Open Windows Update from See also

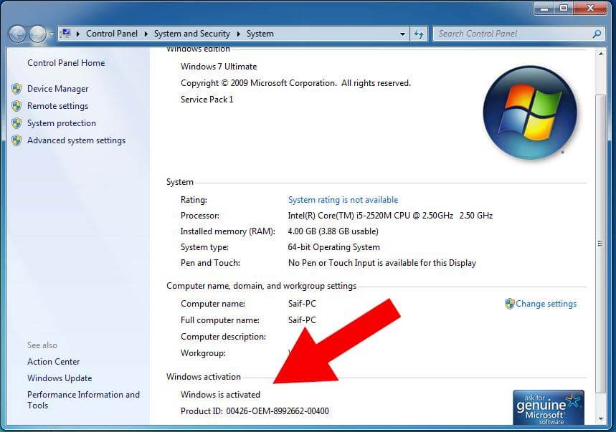click(60, 378)
